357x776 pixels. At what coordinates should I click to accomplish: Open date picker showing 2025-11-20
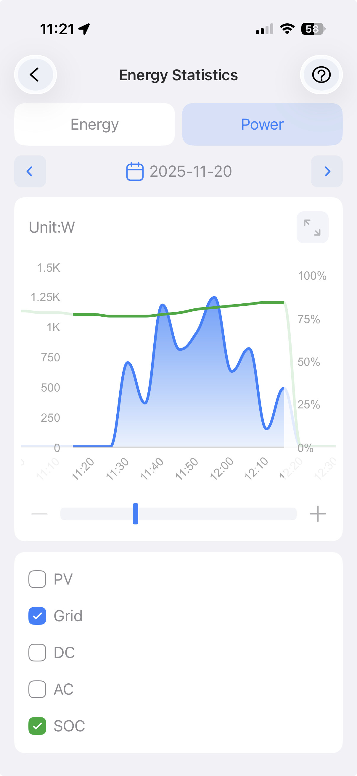tap(190, 171)
